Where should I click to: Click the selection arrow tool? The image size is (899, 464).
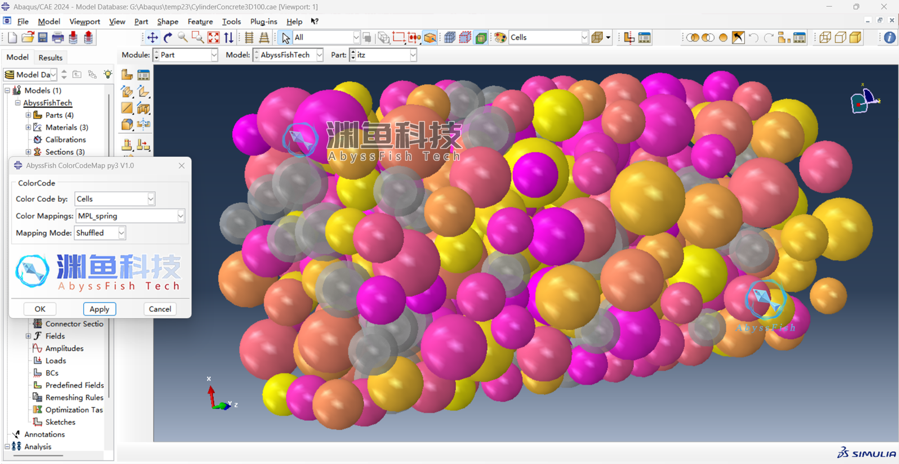tap(285, 37)
